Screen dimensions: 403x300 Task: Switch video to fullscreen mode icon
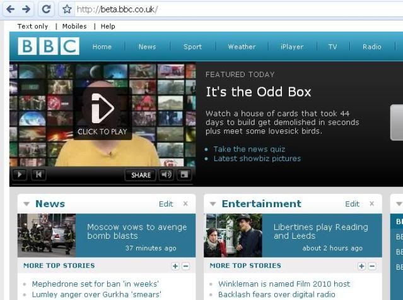pos(184,175)
